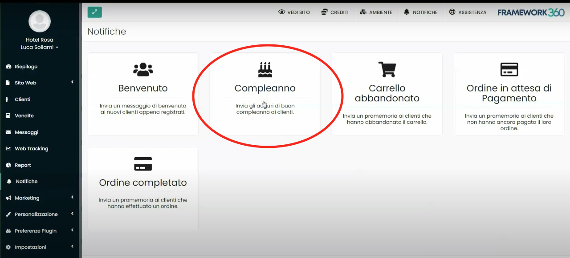Expand the Impostazioni submenu arrow
This screenshot has width=570, height=258.
click(73, 247)
